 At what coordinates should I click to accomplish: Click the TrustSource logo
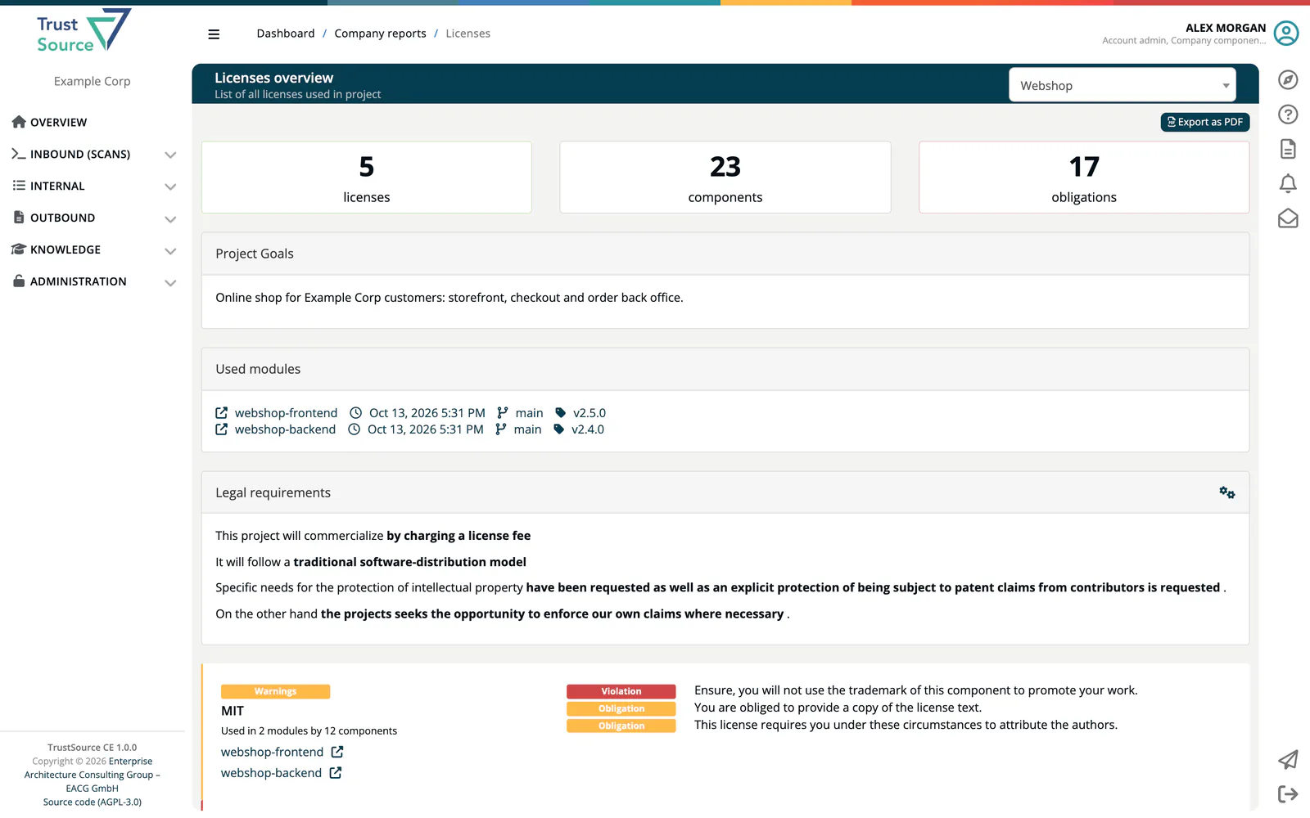click(84, 31)
